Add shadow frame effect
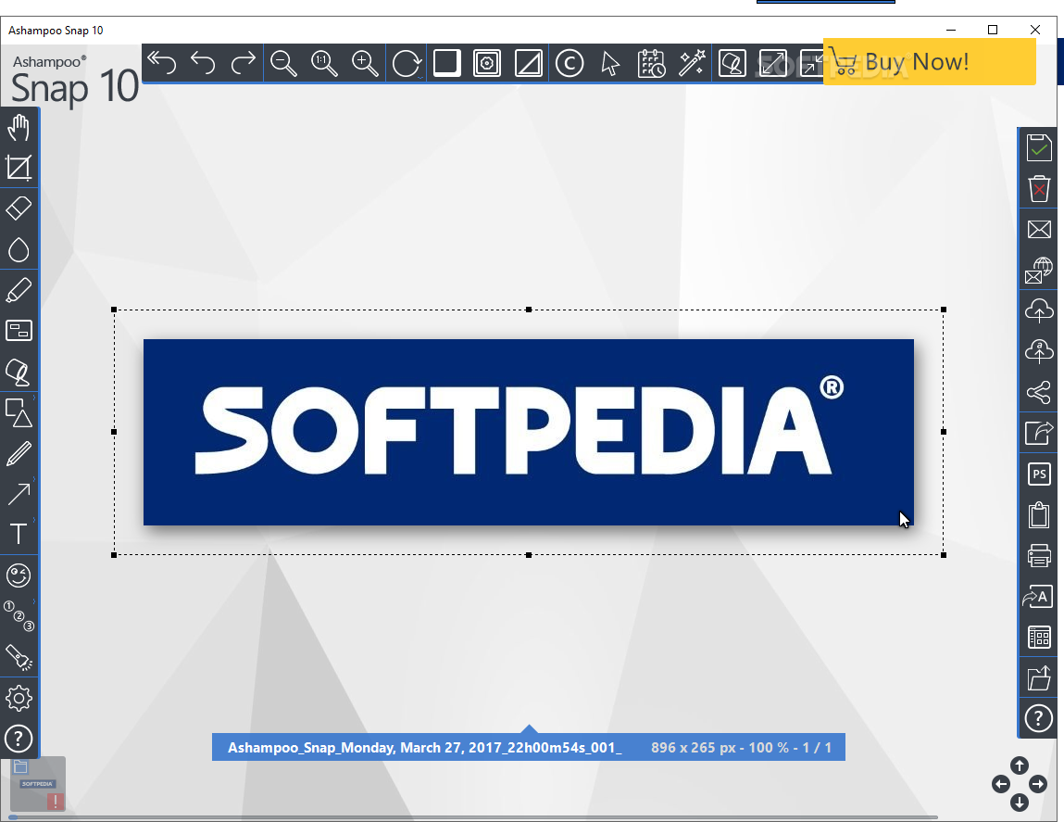Screen dimensions: 1064x822 pyautogui.click(x=447, y=63)
